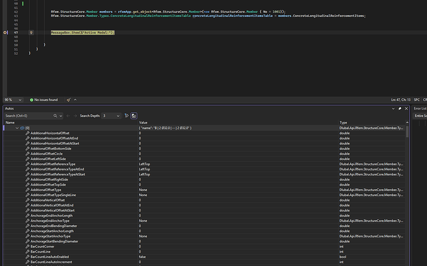Navigate to previous search result arrow
The image size is (427, 266).
pyautogui.click(x=68, y=116)
